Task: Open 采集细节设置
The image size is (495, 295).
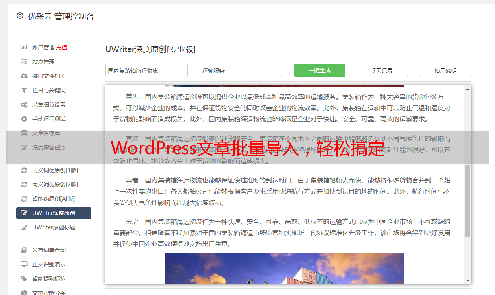Action: point(49,105)
